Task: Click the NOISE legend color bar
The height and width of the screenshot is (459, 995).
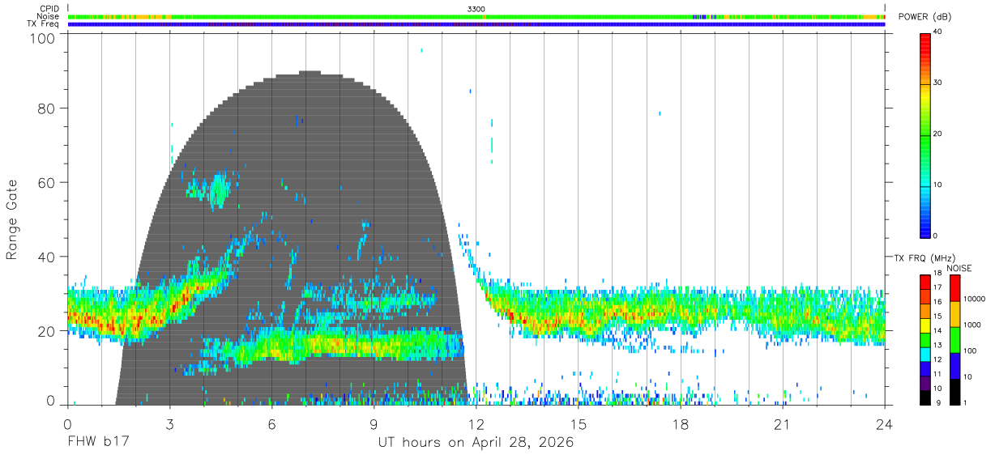Action: pyautogui.click(x=954, y=339)
